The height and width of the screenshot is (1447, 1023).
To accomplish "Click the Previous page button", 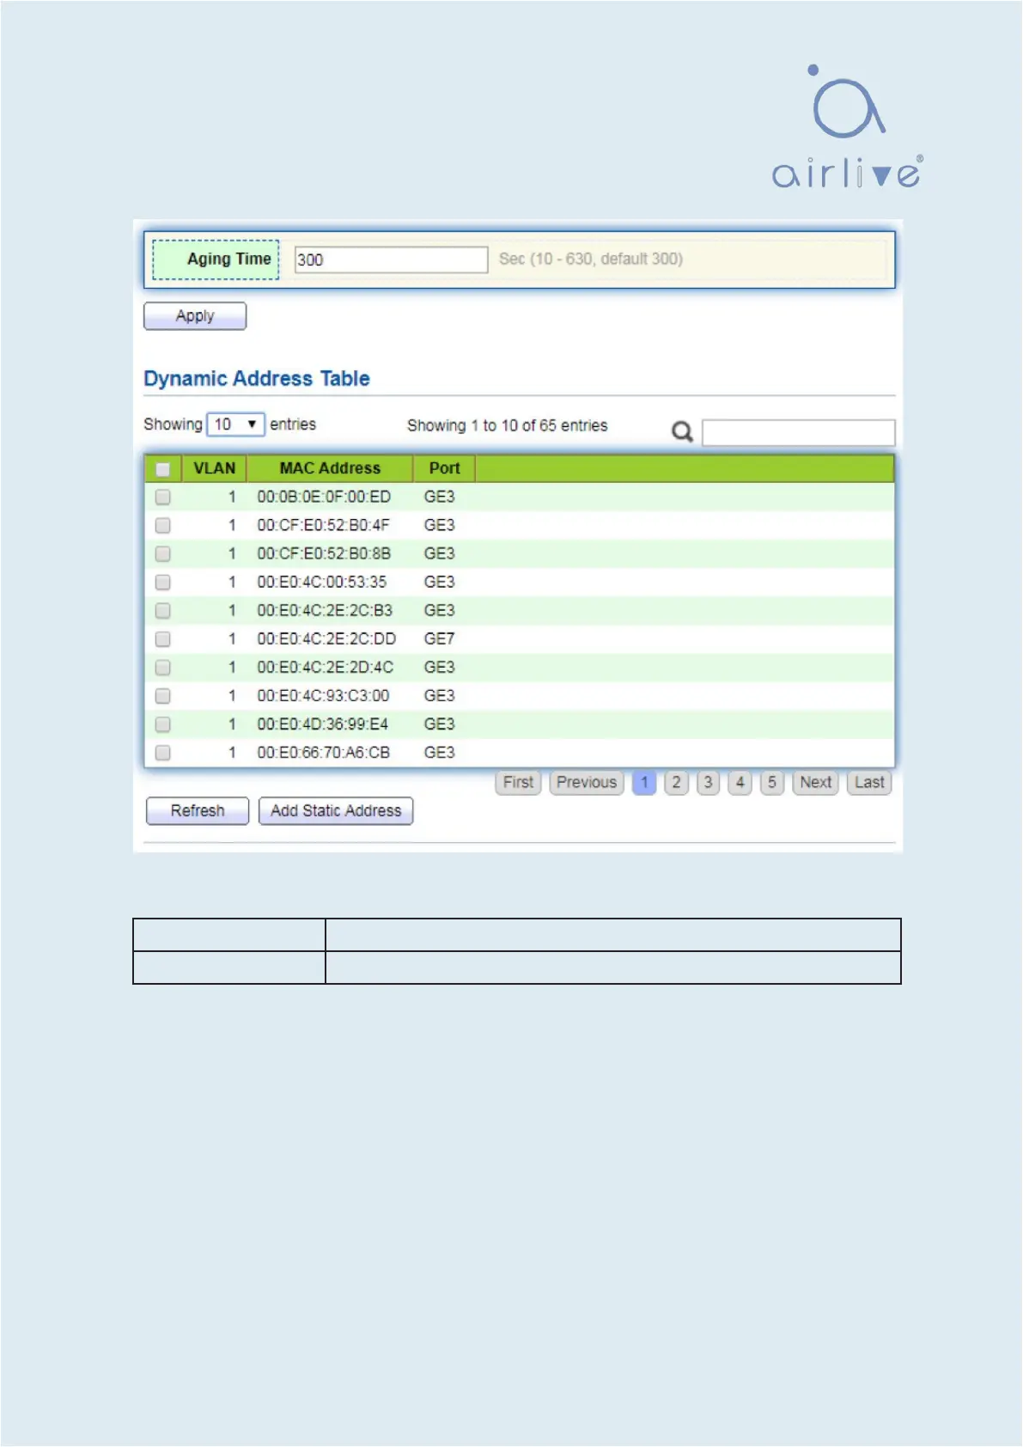I will click(586, 783).
